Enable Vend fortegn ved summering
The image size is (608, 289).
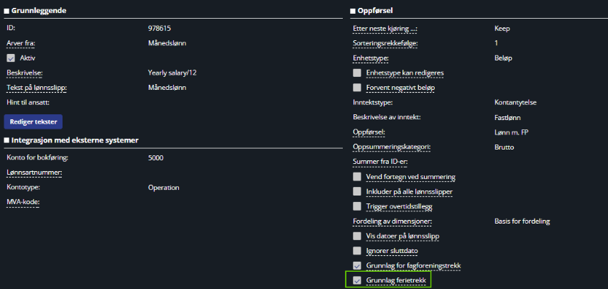356,177
